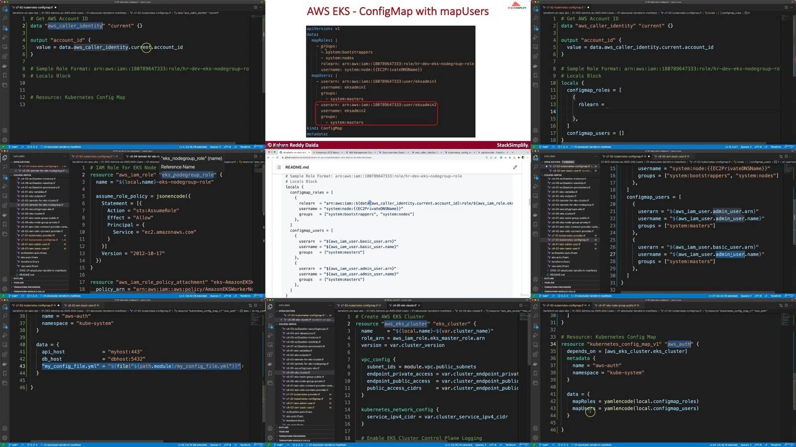Switch to aws_caller_identity browser tab

pos(426,152)
